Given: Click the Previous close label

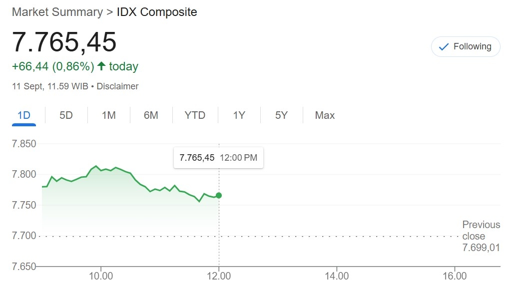Looking at the screenshot, I should coord(481,230).
